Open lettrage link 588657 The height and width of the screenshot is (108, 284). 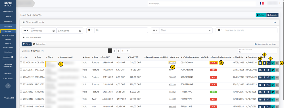(172, 77)
